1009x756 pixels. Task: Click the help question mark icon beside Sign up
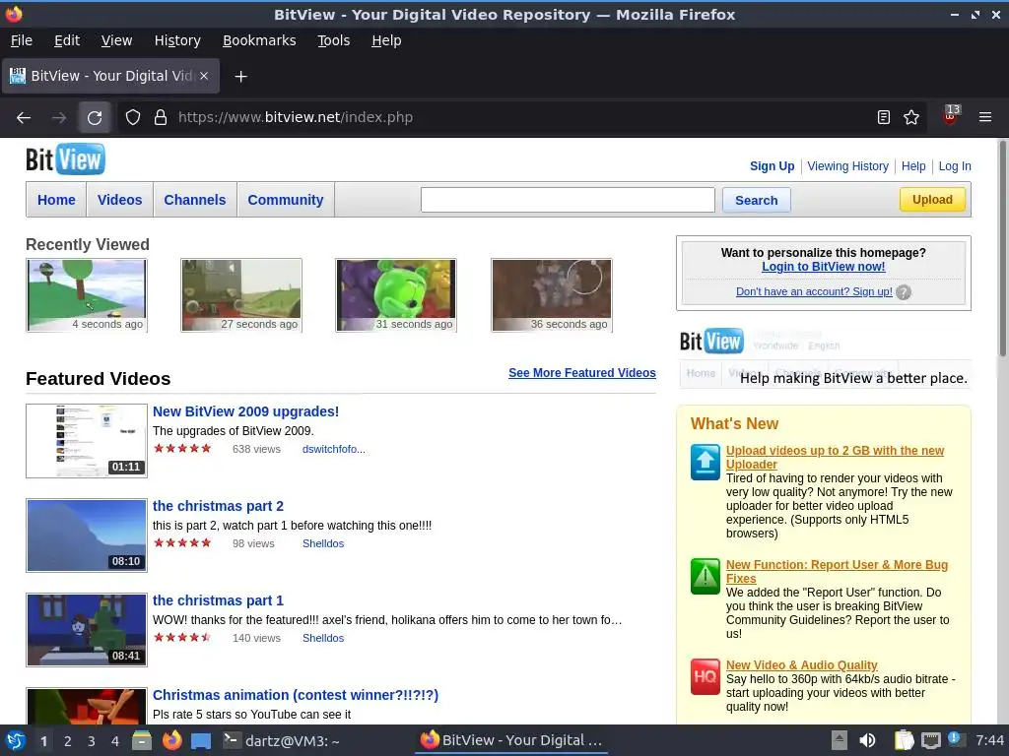point(904,292)
